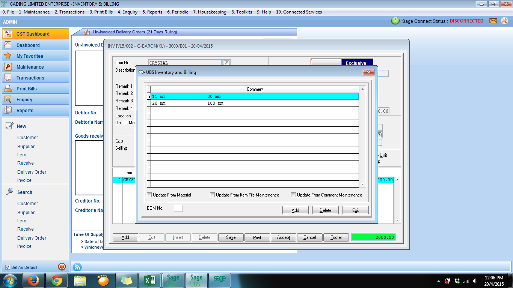This screenshot has width=513, height=288.
Task: Launch Chrome from the taskbar
Action: [x=57, y=280]
